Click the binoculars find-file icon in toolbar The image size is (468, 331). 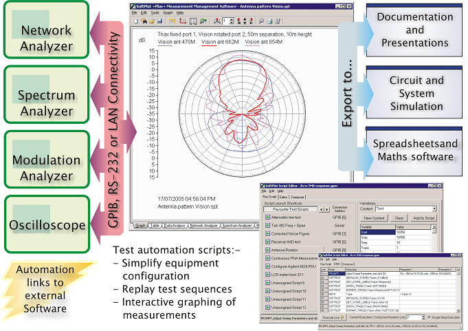[x=144, y=21]
